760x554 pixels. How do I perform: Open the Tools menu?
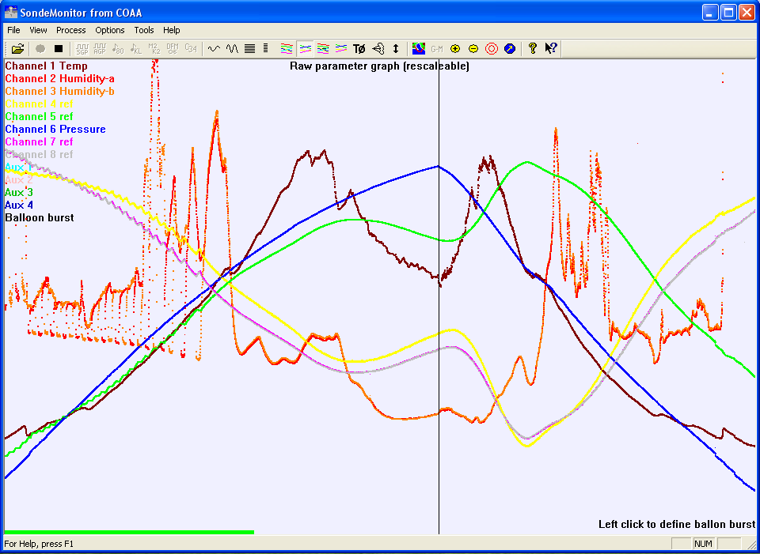[144, 30]
